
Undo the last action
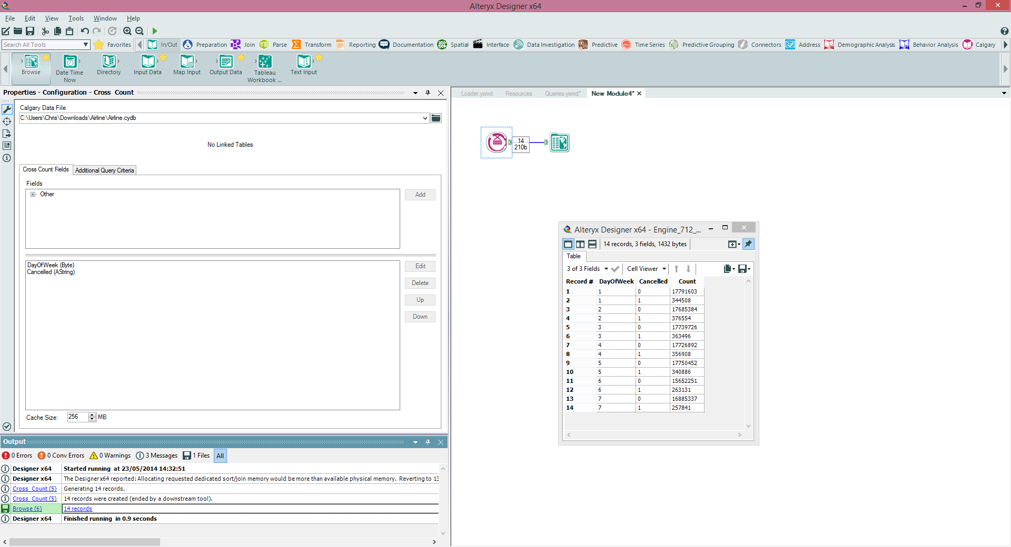click(x=85, y=31)
